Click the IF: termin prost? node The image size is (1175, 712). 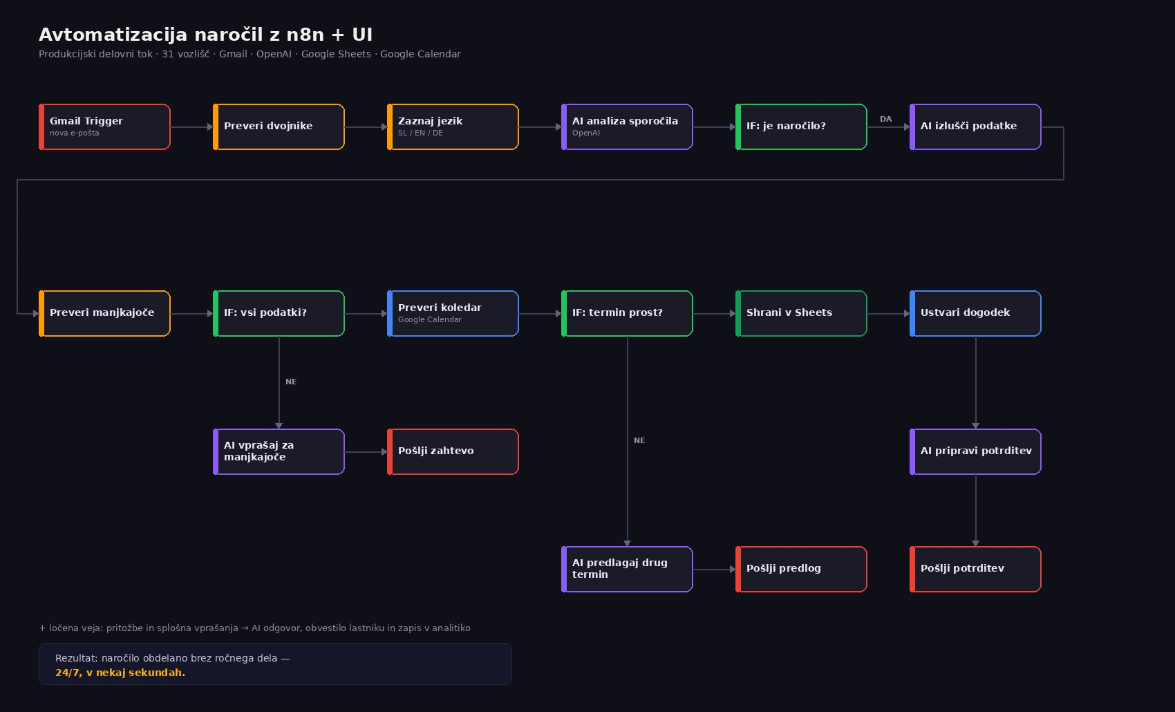coord(627,314)
